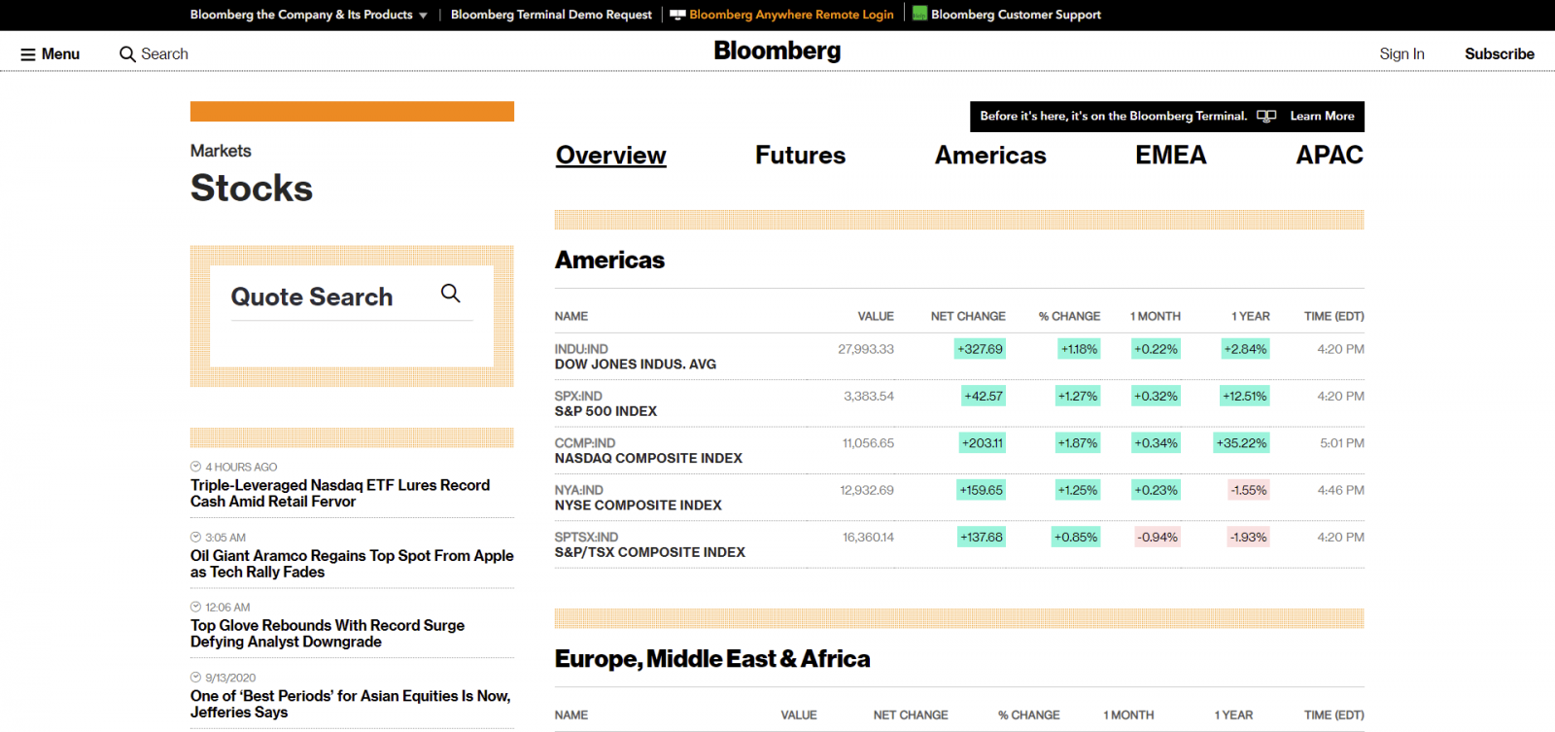Click the Terminal screens icon in banner
Viewport: 1555px width, 732px height.
pos(1265,116)
